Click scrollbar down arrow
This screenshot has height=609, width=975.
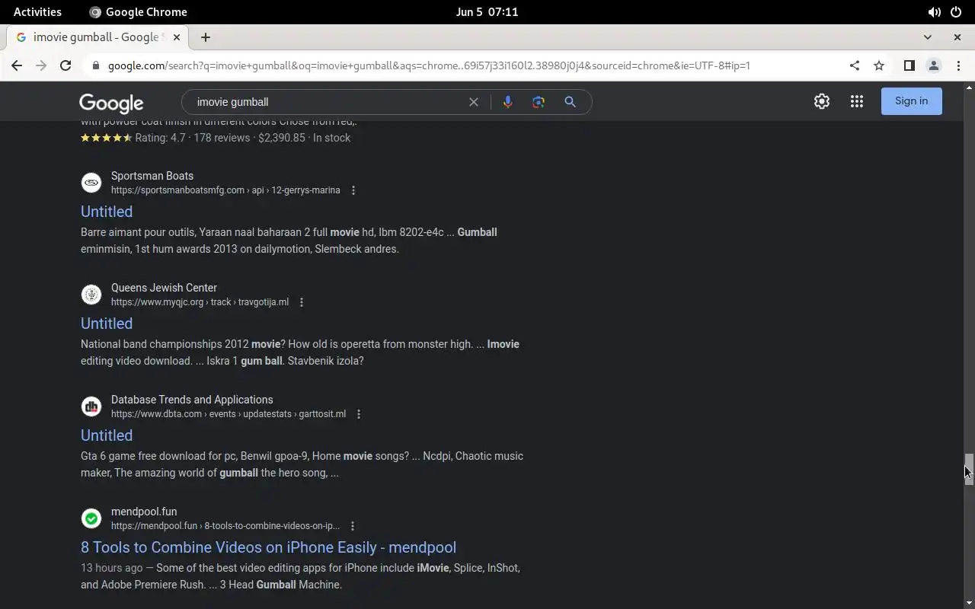tap(969, 603)
